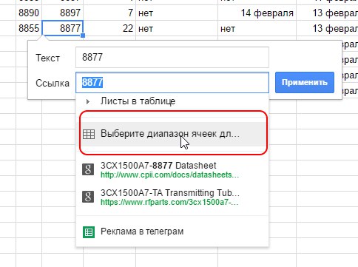
Task: Click the grid icon for selecting cell range
Action: click(89, 134)
